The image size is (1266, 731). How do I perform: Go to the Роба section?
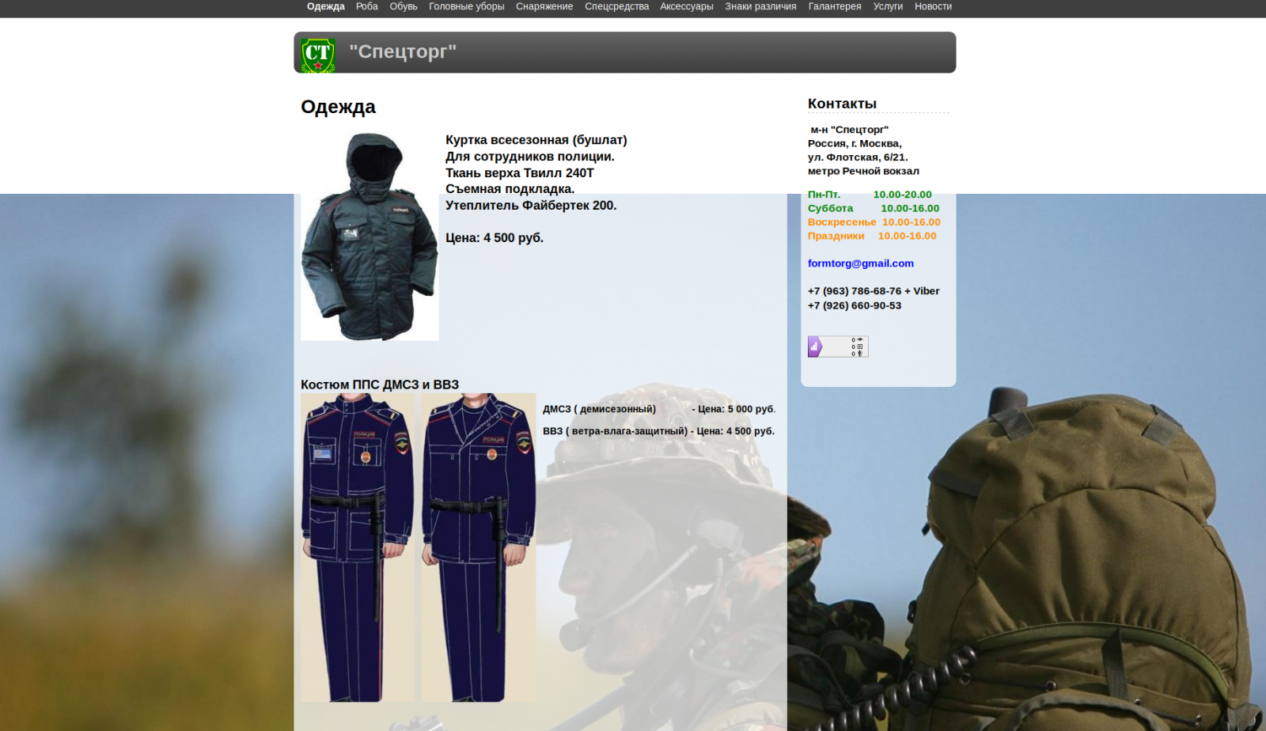coord(366,6)
